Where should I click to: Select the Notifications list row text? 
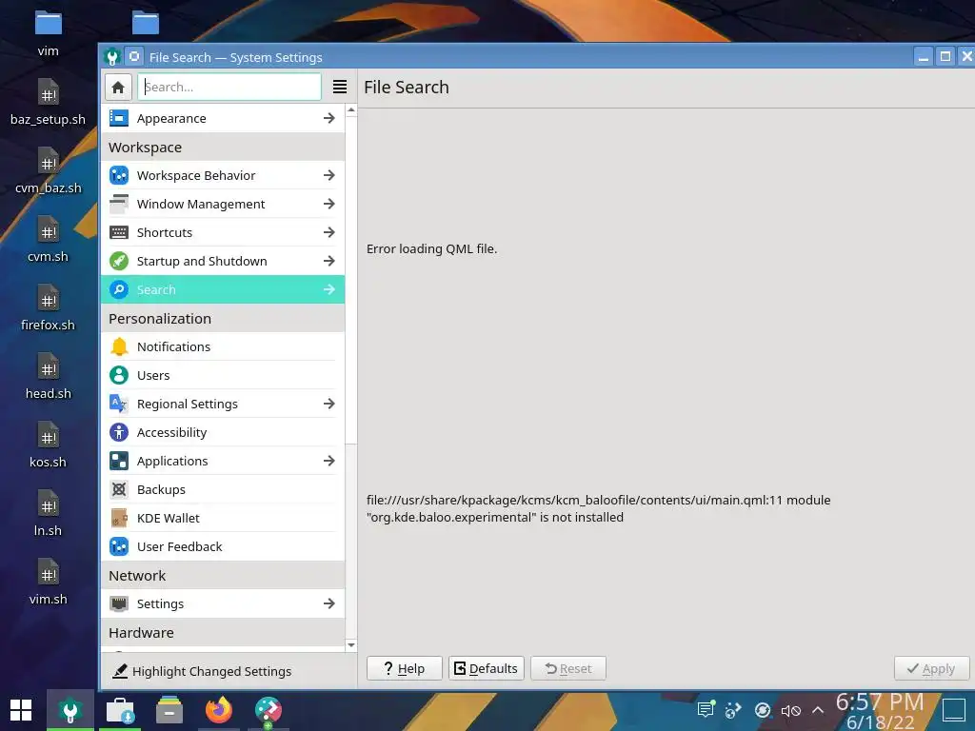[173, 346]
